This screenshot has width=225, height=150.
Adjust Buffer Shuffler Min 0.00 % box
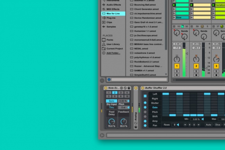[x=197, y=119]
